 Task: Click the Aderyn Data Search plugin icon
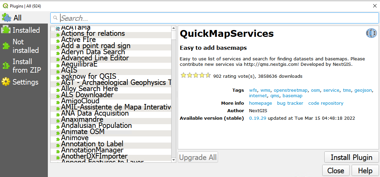[58, 53]
